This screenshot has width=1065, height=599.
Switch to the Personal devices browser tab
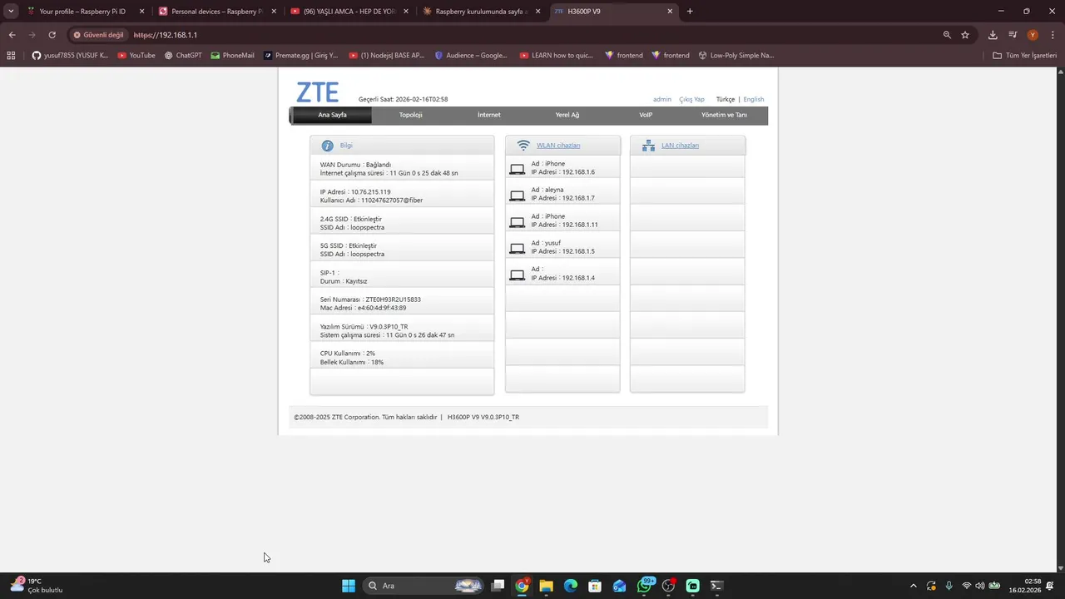(x=215, y=12)
